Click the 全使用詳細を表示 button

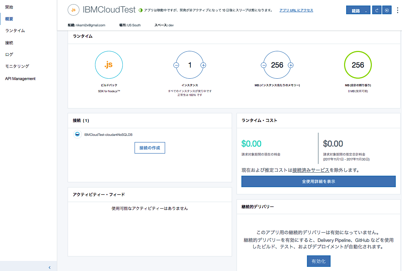318,181
